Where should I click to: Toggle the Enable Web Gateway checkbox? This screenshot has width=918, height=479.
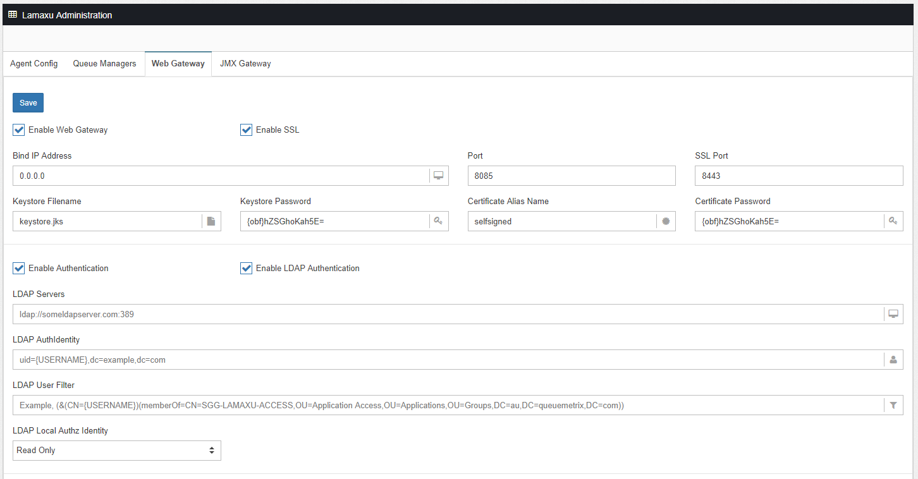tap(18, 130)
